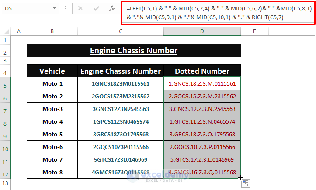Select cell 2.GOCS.15.Z.3.M.2315562

pos(202,96)
